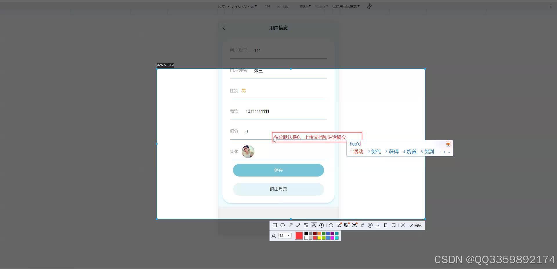This screenshot has width=557, height=269.
Task: Click the 保存 save button
Action: click(x=278, y=170)
